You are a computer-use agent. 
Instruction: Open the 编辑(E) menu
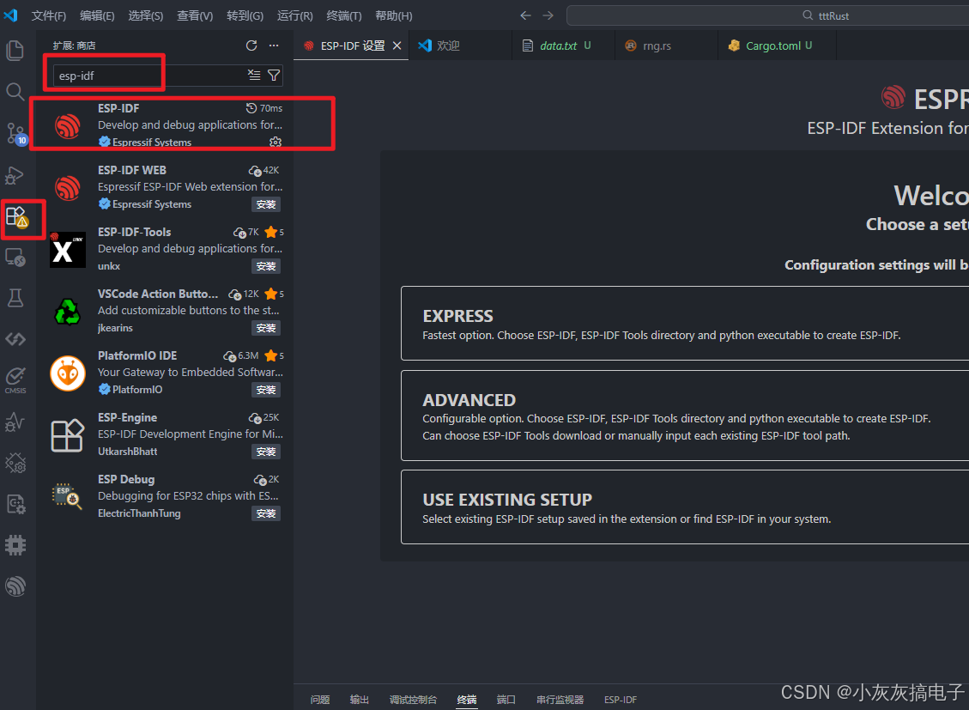[97, 15]
